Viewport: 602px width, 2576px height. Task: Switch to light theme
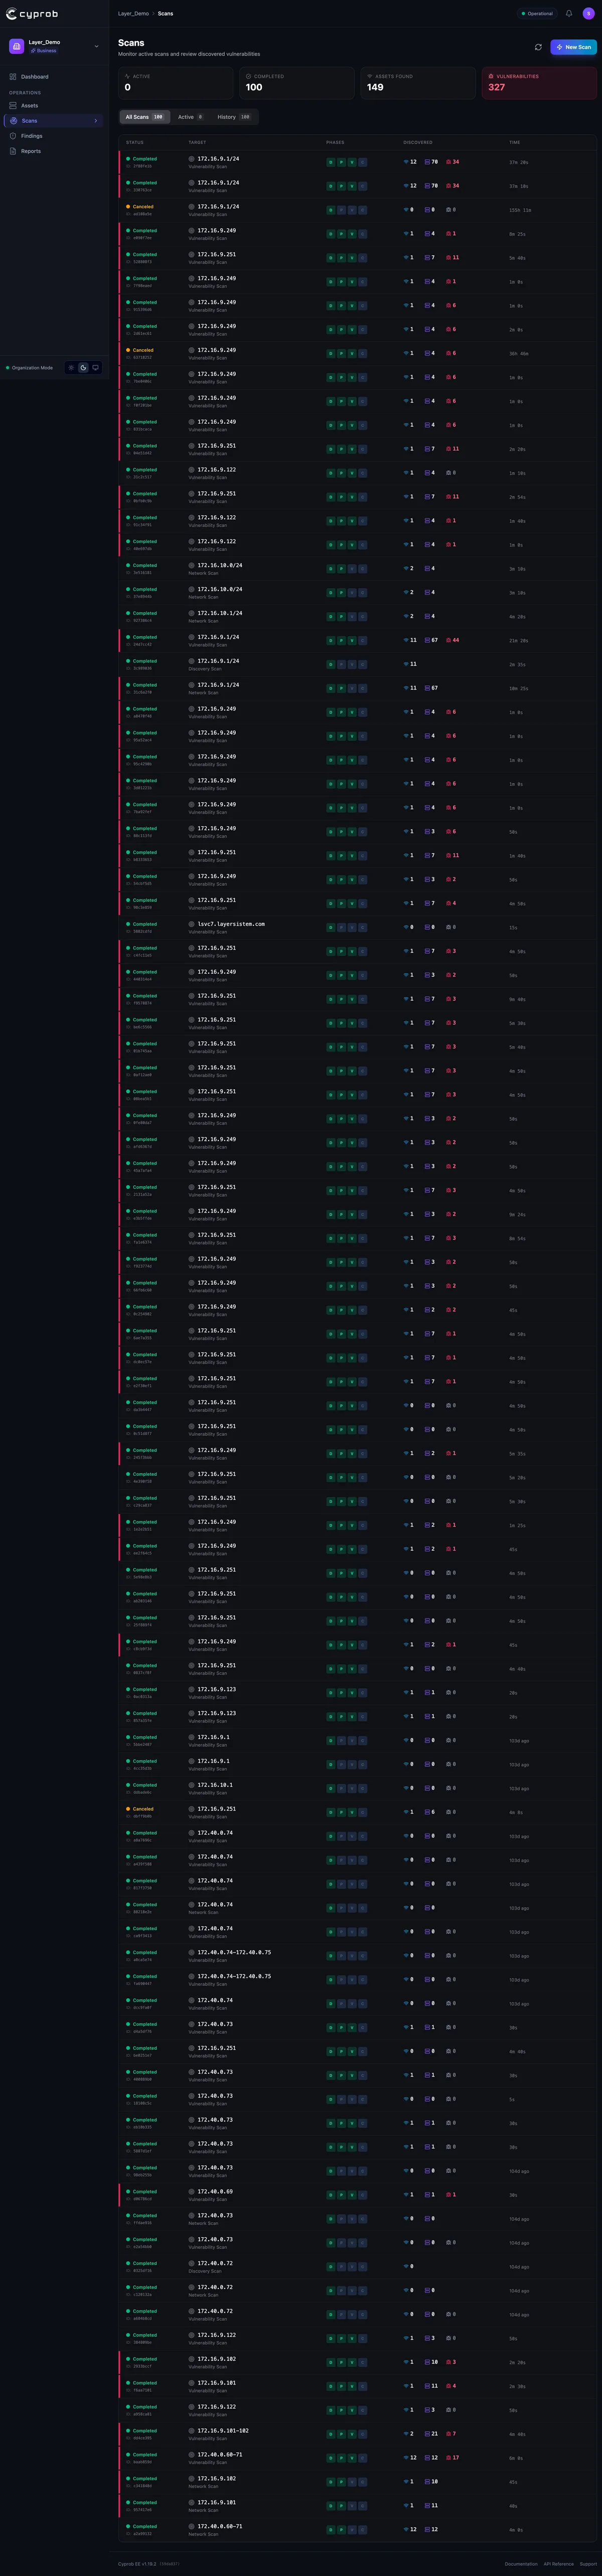point(71,368)
